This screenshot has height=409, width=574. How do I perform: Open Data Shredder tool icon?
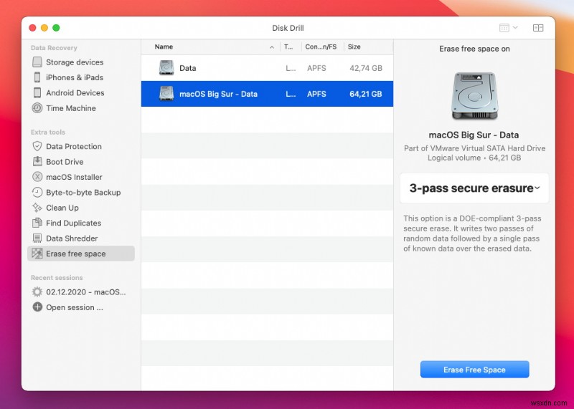point(37,239)
